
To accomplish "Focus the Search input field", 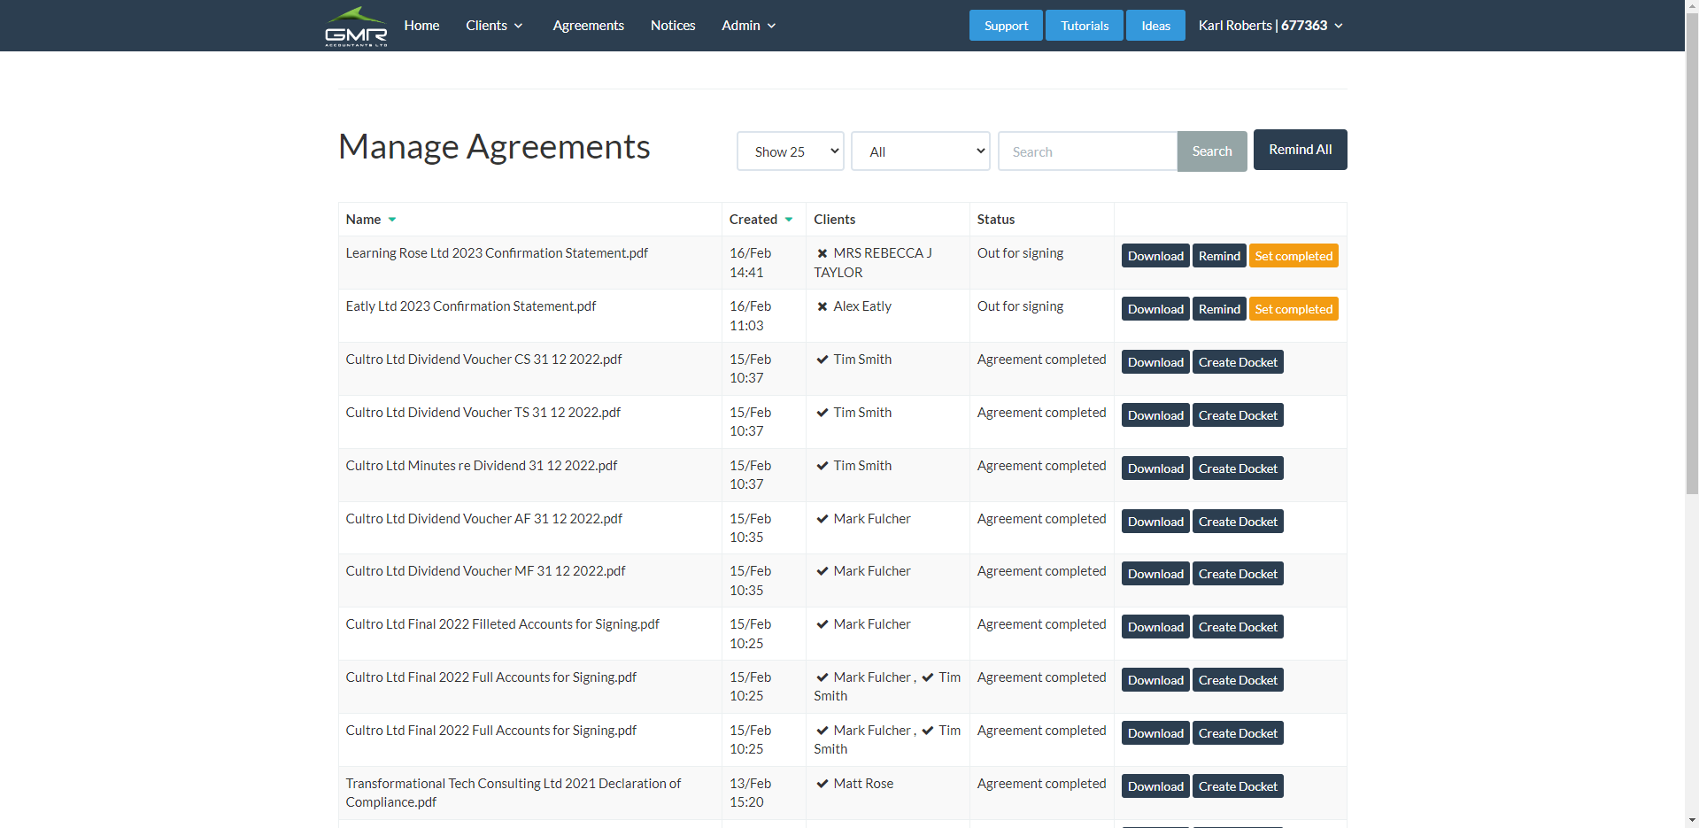I will [x=1088, y=151].
